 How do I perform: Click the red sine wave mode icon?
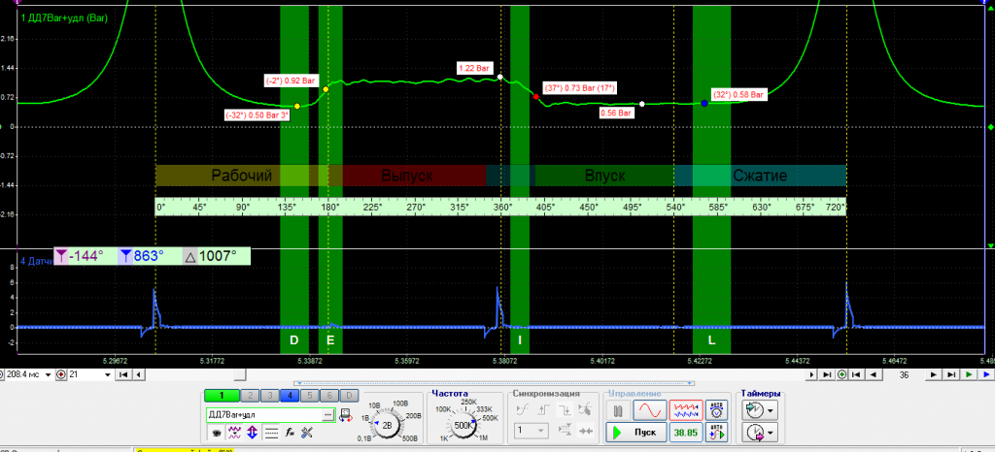pos(650,410)
